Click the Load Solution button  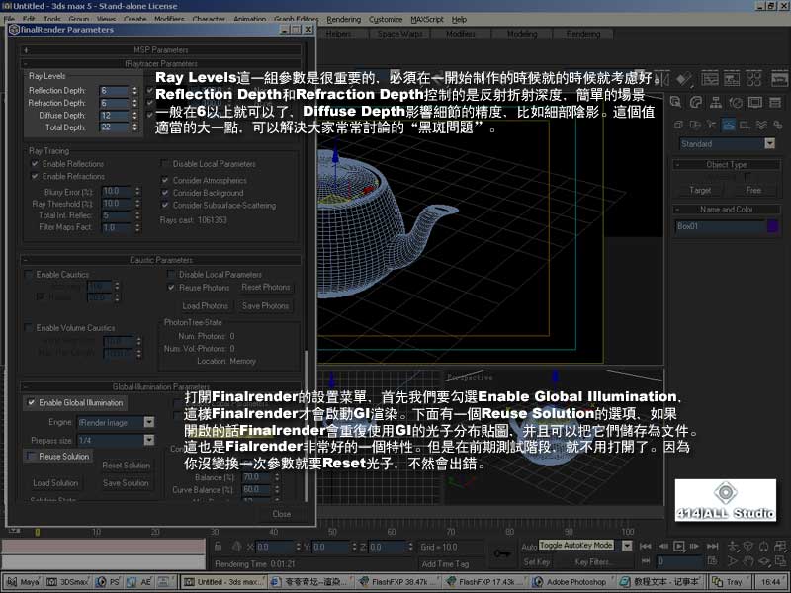pyautogui.click(x=55, y=483)
